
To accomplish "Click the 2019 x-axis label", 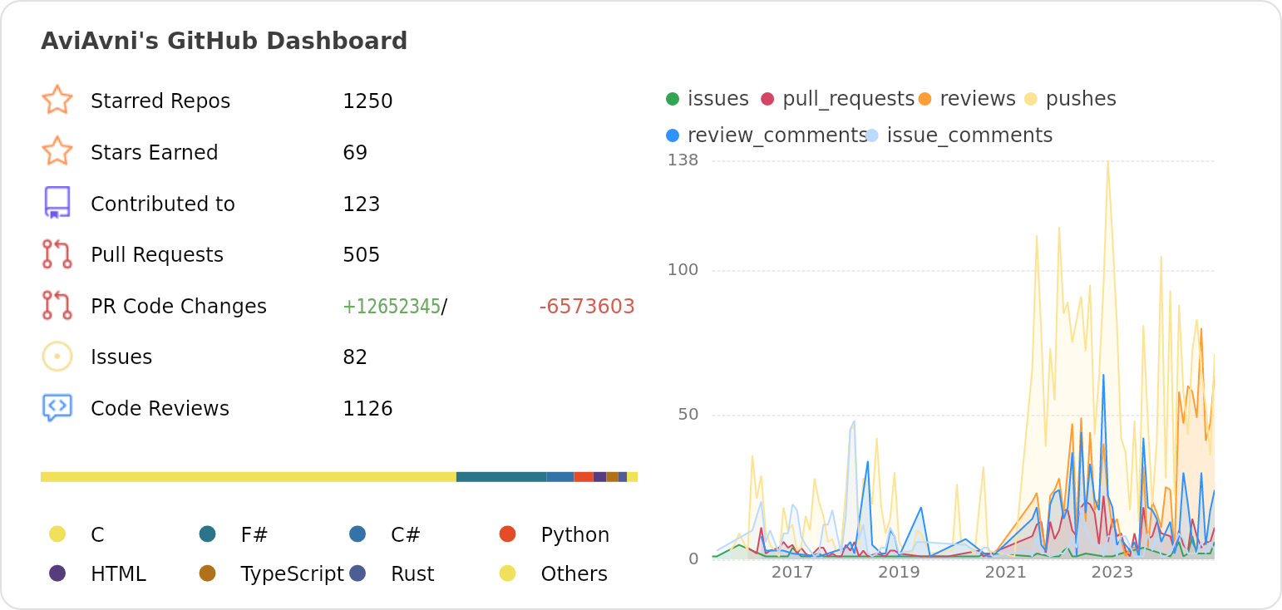I will pyautogui.click(x=899, y=573).
